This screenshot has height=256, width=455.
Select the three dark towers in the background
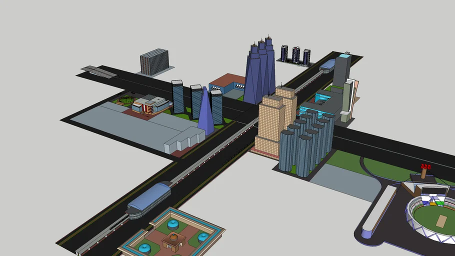tap(295, 55)
